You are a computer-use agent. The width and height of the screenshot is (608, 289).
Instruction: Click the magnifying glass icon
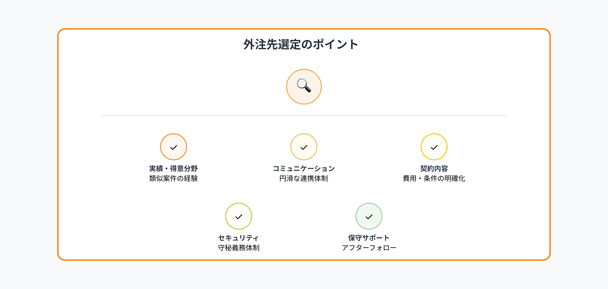click(304, 86)
